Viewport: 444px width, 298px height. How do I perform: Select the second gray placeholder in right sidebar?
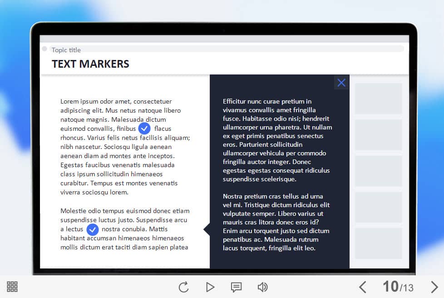[378, 135]
